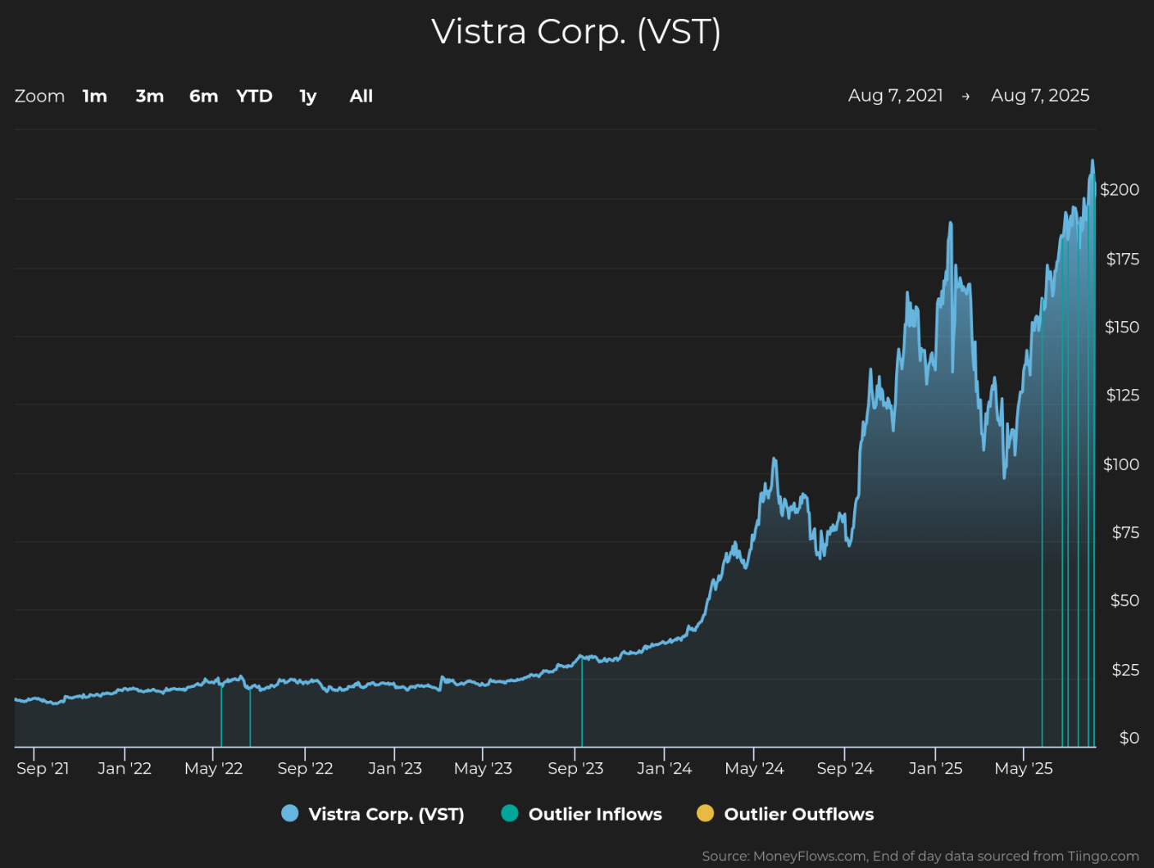The image size is (1154, 868).
Task: Set zoom range to 1m
Action: (x=95, y=97)
